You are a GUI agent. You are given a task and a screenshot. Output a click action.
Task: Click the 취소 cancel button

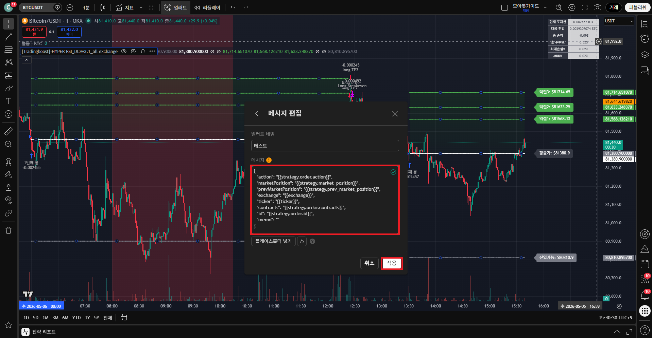370,263
